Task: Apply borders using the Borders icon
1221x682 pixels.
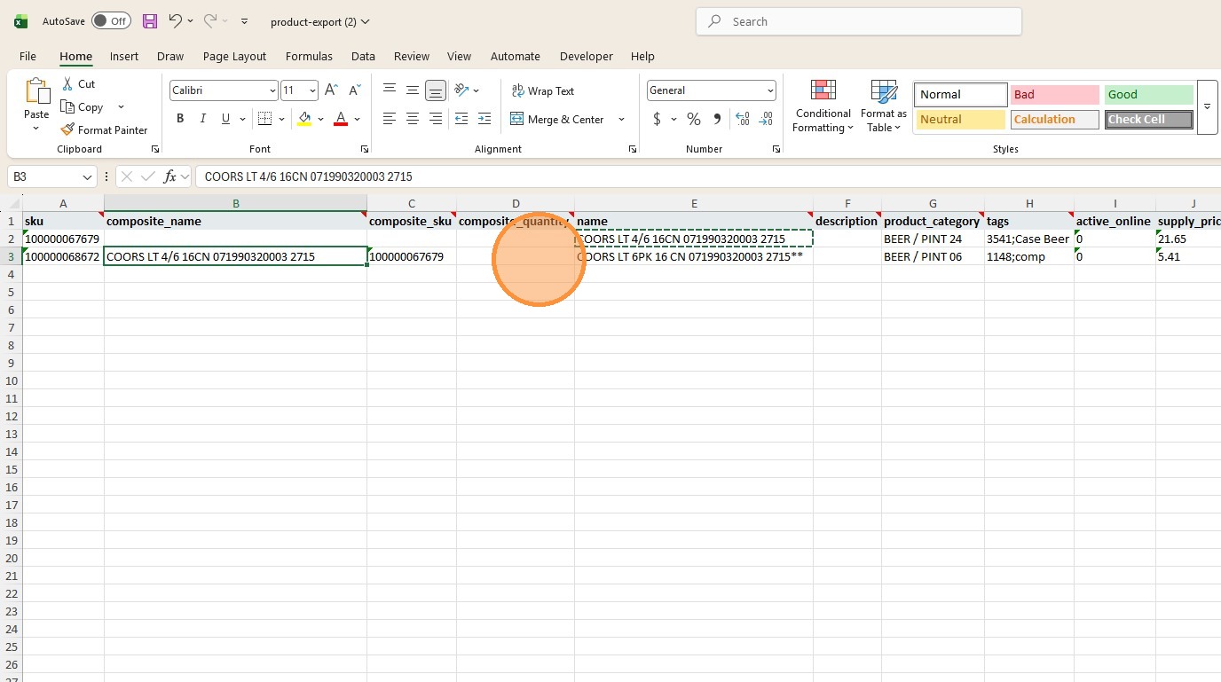Action: point(264,119)
